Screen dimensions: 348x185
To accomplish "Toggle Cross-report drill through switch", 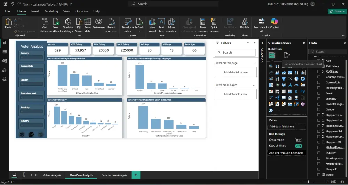I will [299, 140].
